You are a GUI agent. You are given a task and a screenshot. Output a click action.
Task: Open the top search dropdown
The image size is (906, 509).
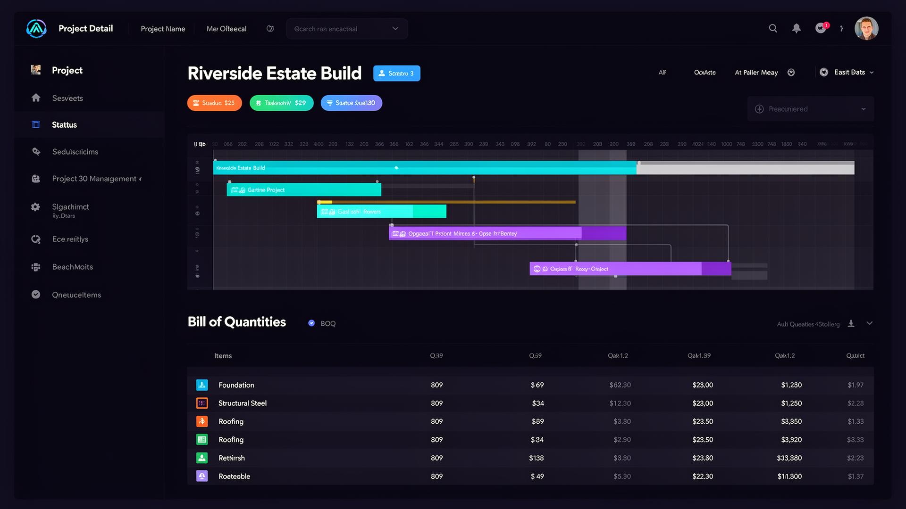pyautogui.click(x=347, y=29)
